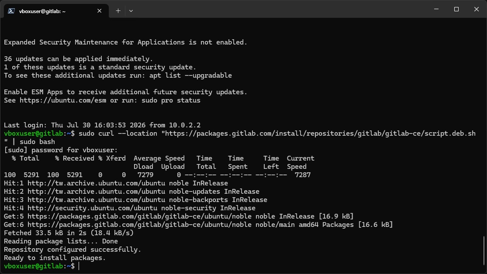Viewport: 487px width, 274px height.
Task: Click the Hit:1 tw.archive.ubuntu.com noble URL
Action: point(96,183)
